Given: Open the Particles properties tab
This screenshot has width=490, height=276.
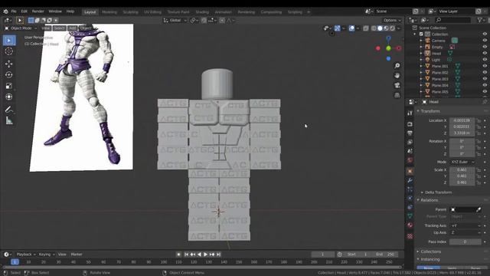Looking at the screenshot, I should tap(410, 189).
